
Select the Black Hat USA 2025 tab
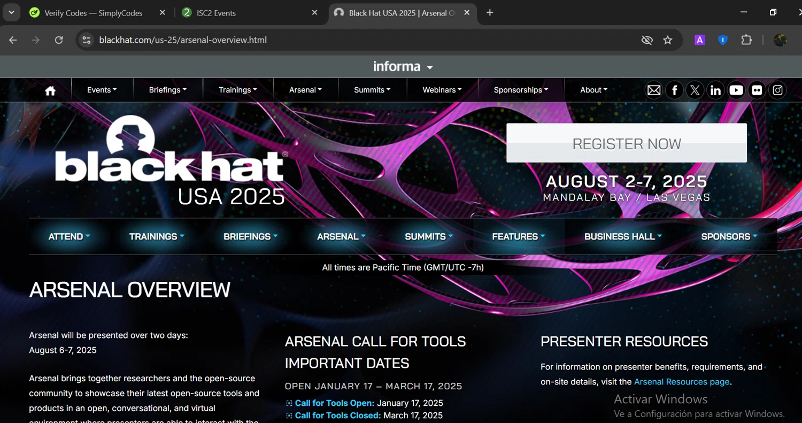tap(402, 13)
